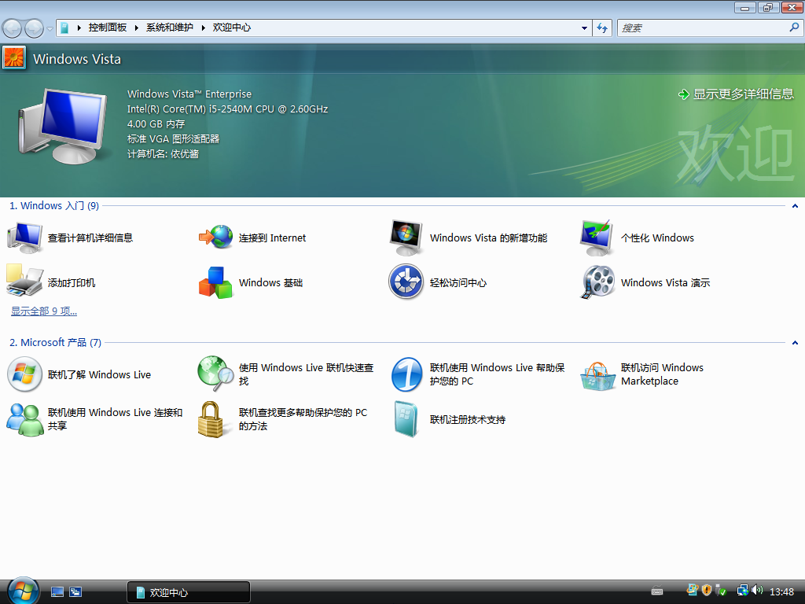Screen dimensions: 805x604
Task: Click the Windows Vista 演示 film reel icon
Action: pos(597,282)
